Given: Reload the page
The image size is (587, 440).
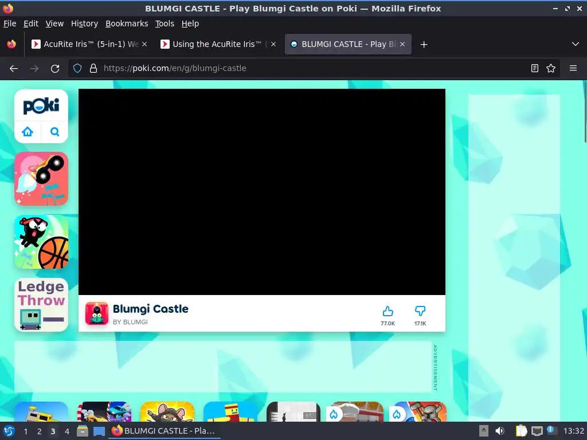Looking at the screenshot, I should click(x=55, y=69).
